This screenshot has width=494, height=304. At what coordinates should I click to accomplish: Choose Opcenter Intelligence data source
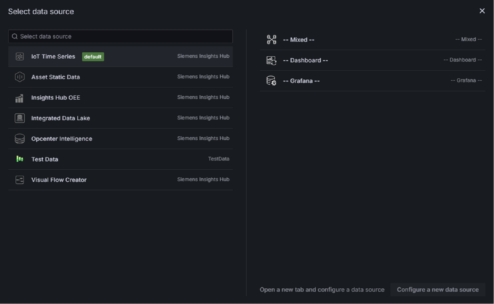click(x=120, y=139)
